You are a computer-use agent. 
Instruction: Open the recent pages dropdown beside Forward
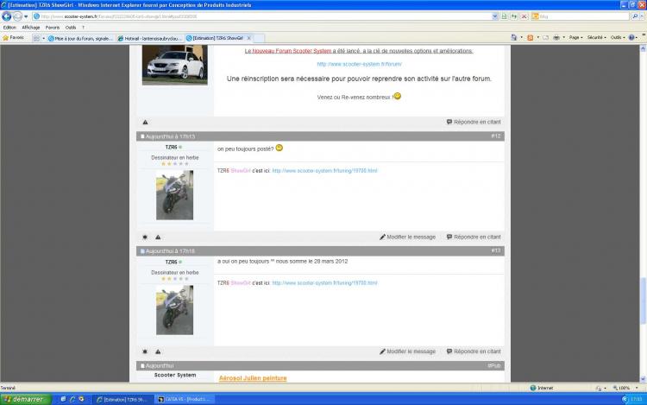tap(26, 16)
